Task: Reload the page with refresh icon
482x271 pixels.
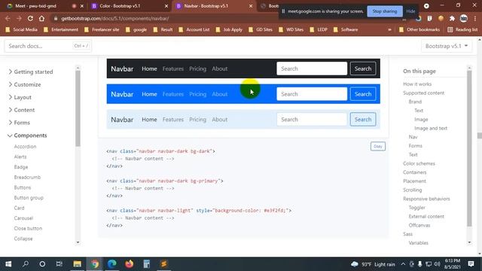Action: pos(30,18)
